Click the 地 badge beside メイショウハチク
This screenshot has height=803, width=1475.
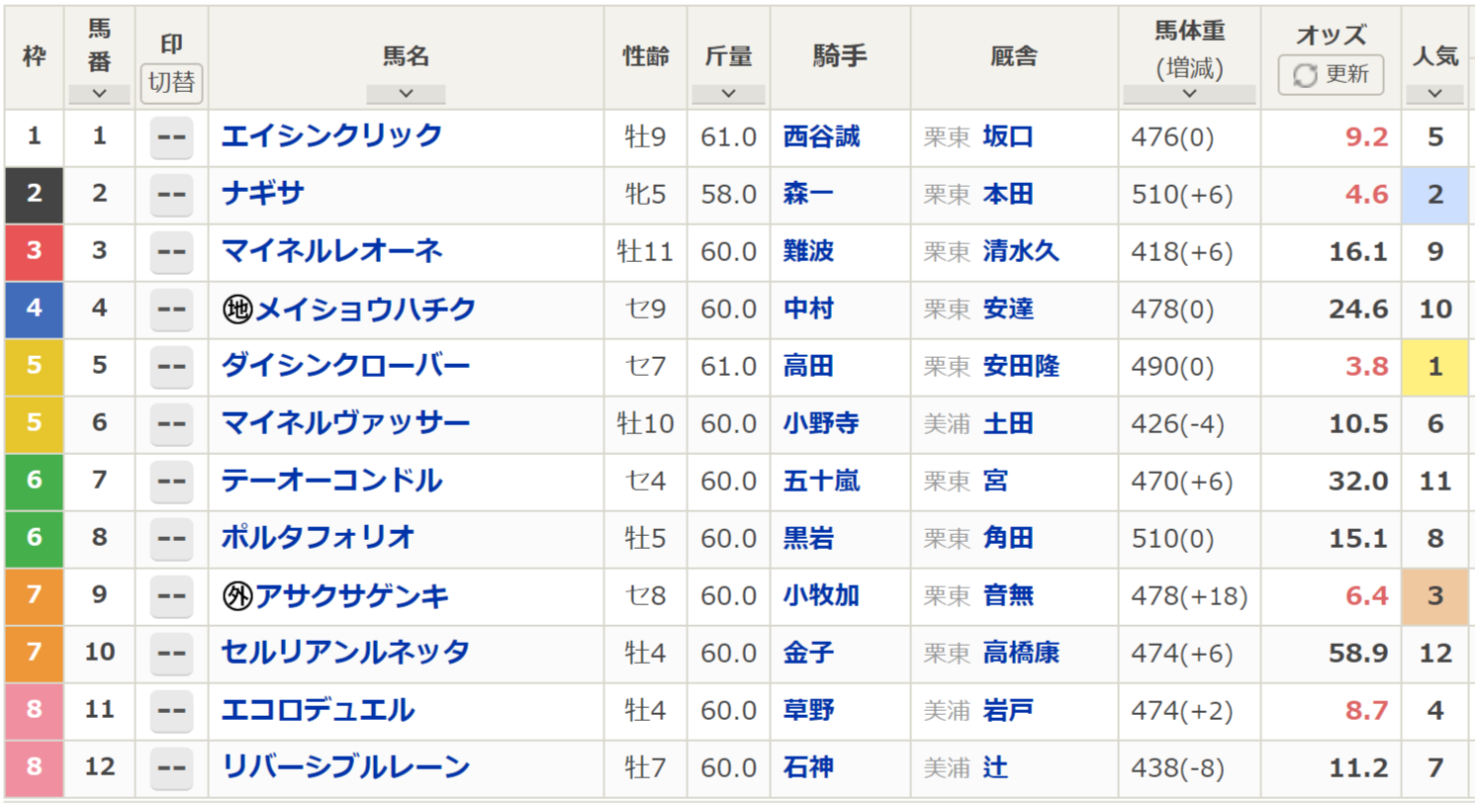tap(238, 310)
